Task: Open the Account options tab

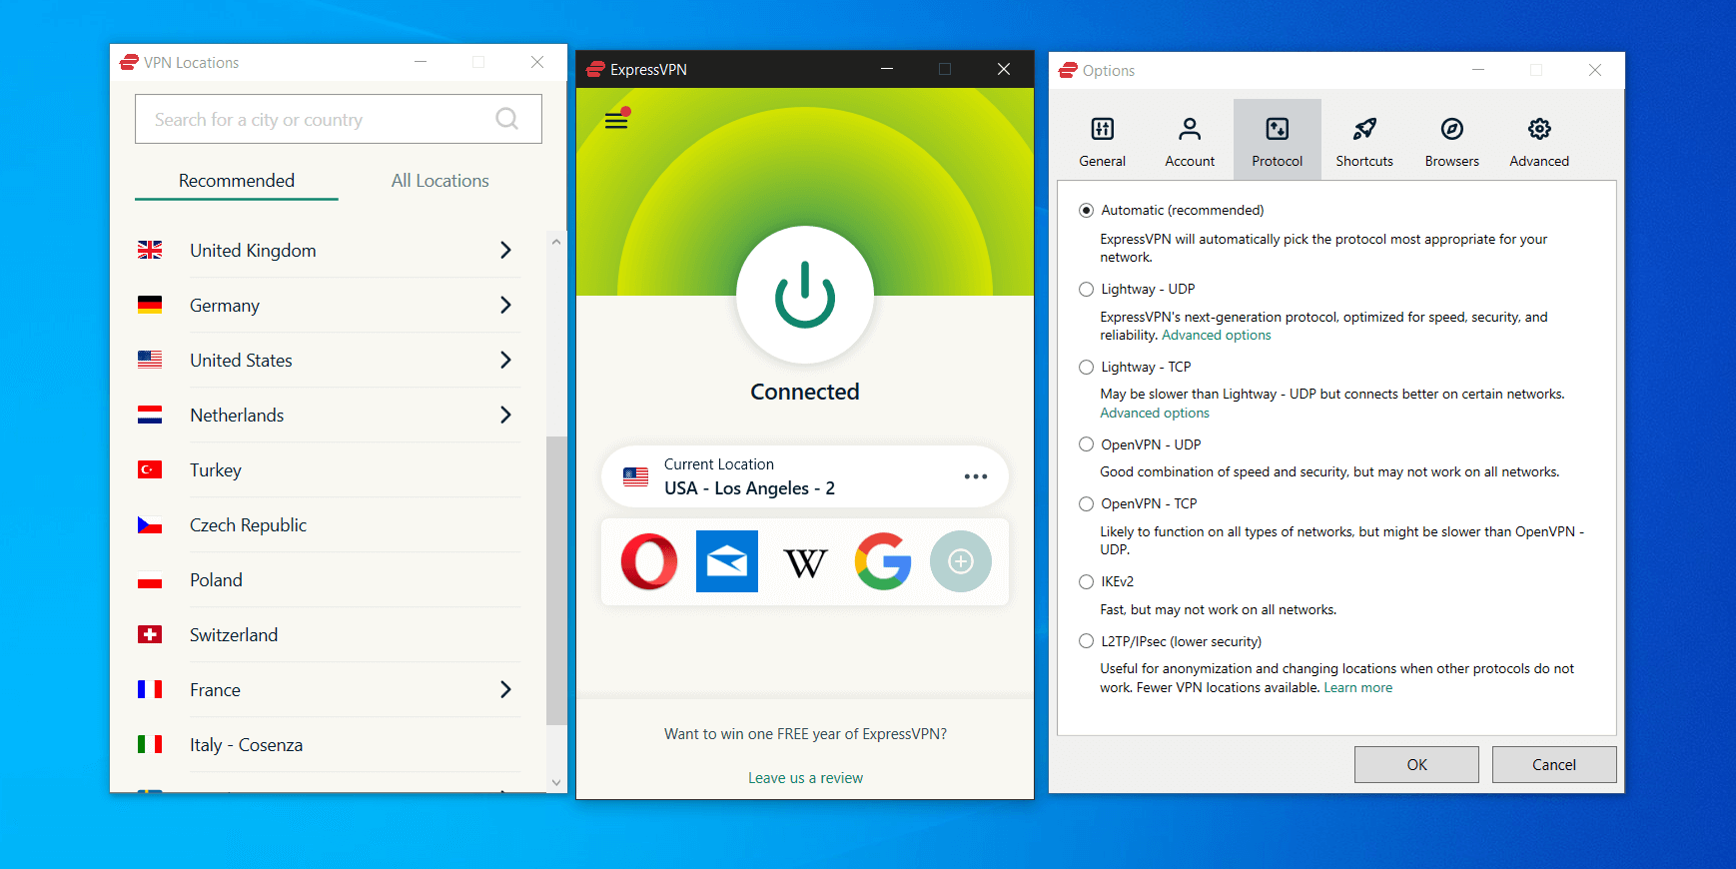Action: point(1190,140)
